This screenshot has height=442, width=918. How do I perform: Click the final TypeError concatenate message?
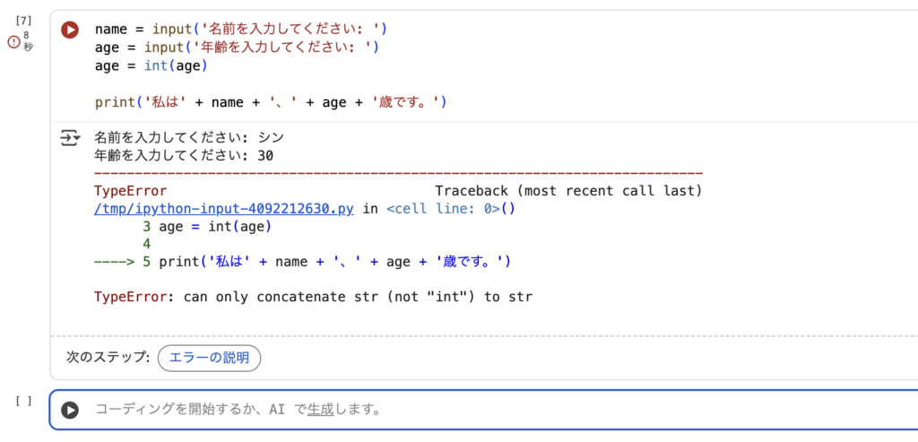(x=313, y=296)
